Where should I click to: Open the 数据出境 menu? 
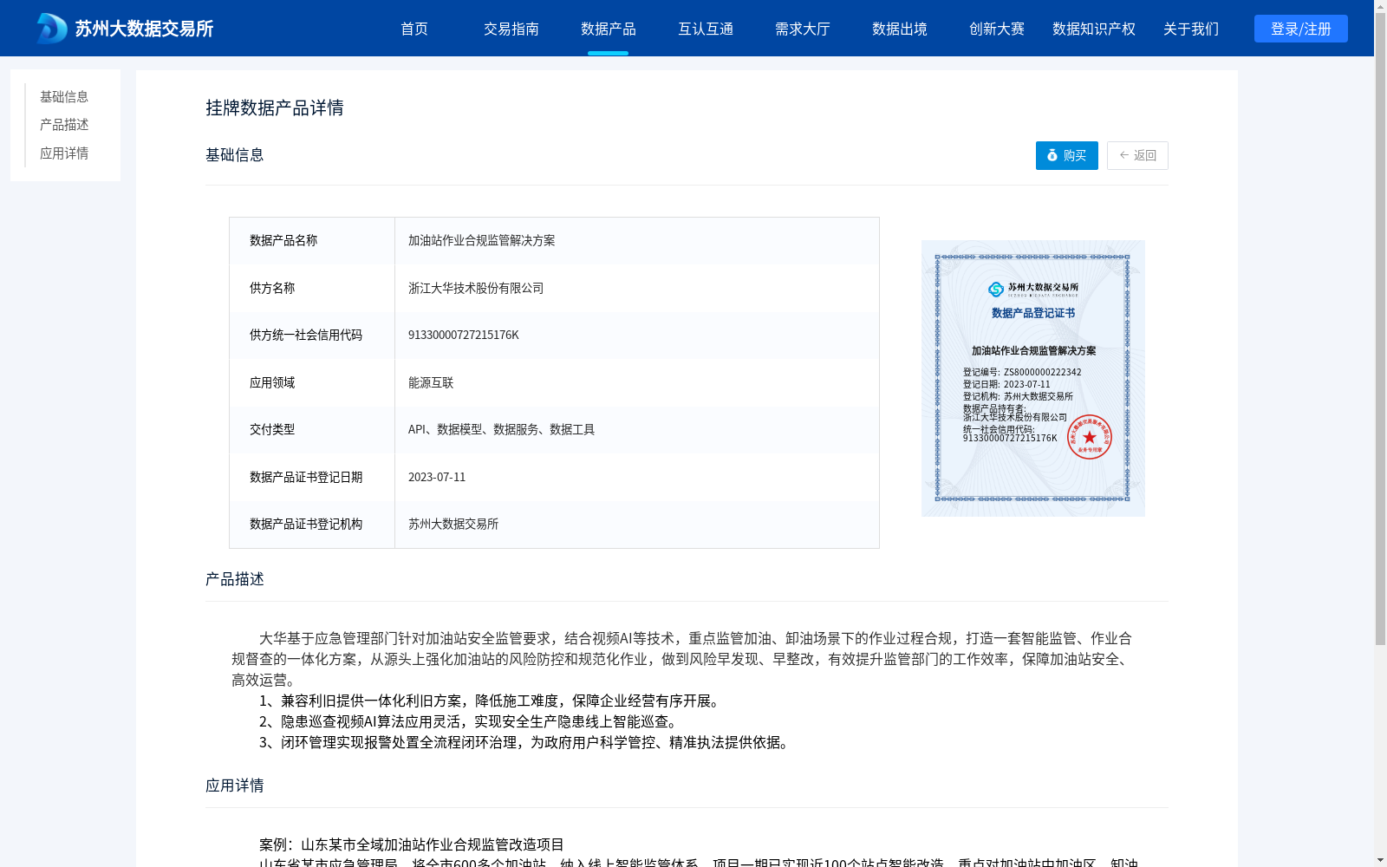[900, 29]
